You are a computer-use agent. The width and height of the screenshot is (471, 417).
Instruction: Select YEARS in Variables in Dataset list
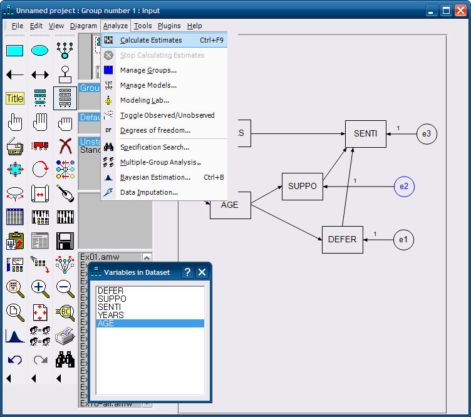(x=150, y=315)
